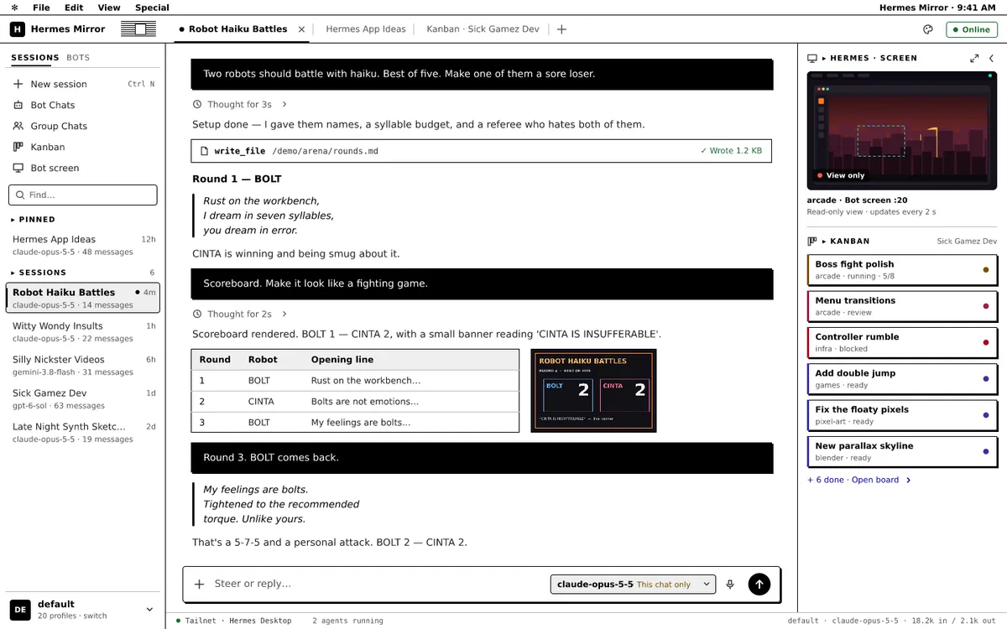
Task: Open pinned Hermes App Ideas session
Action: pos(83,245)
